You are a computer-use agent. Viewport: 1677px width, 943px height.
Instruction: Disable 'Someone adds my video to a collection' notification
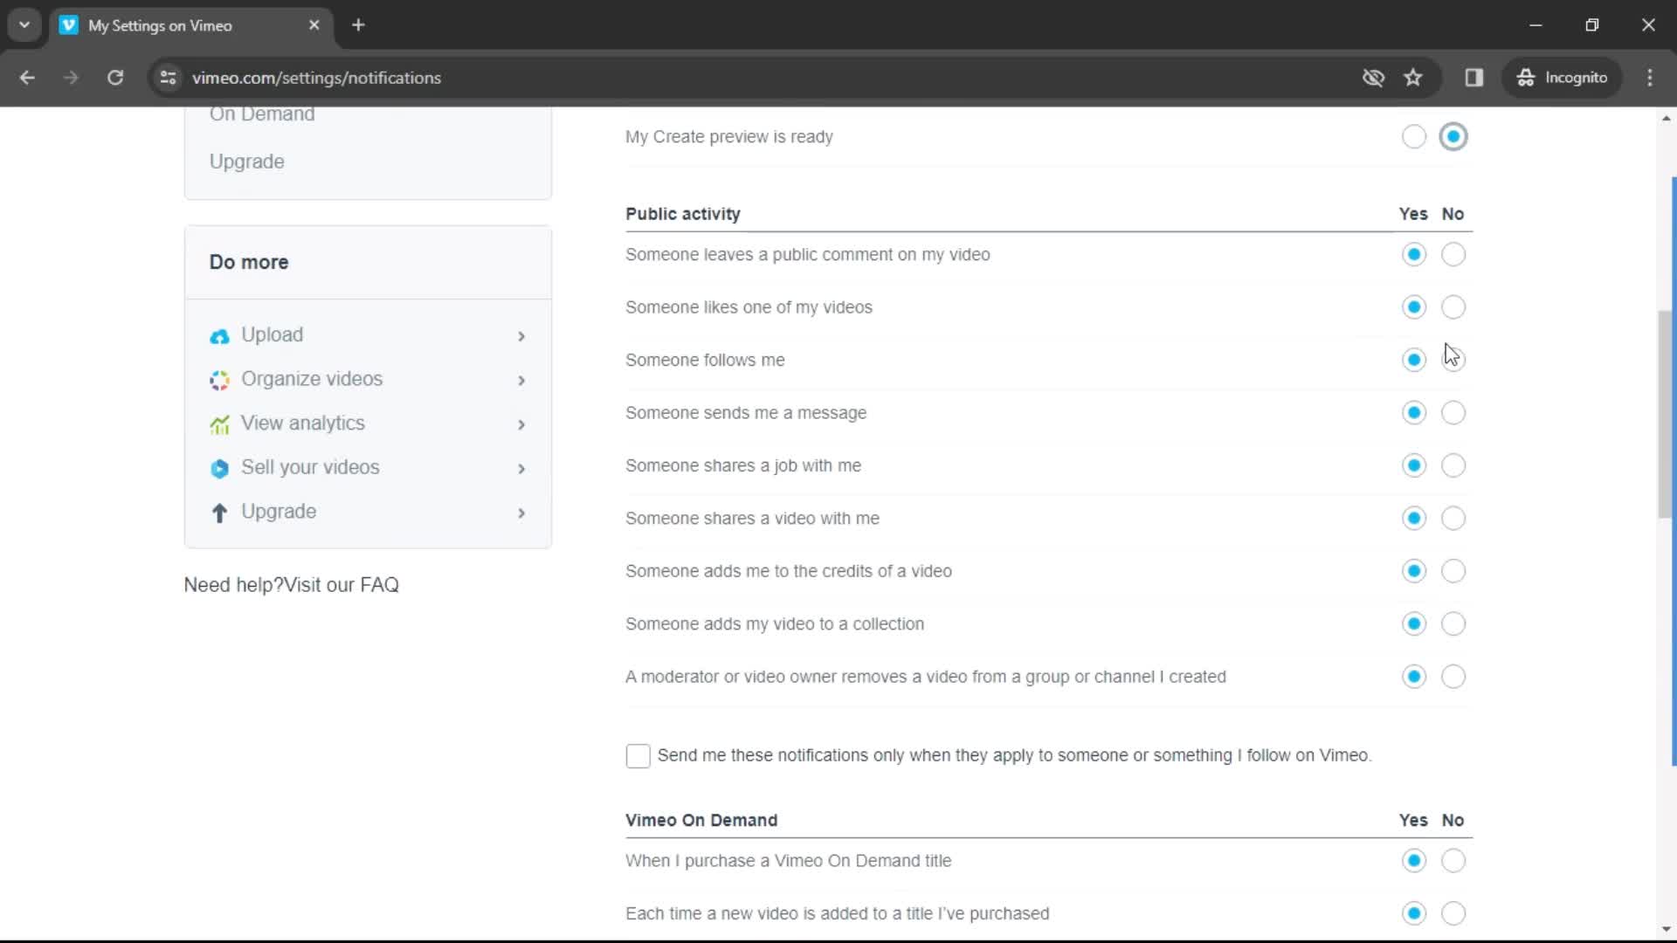pos(1453,623)
